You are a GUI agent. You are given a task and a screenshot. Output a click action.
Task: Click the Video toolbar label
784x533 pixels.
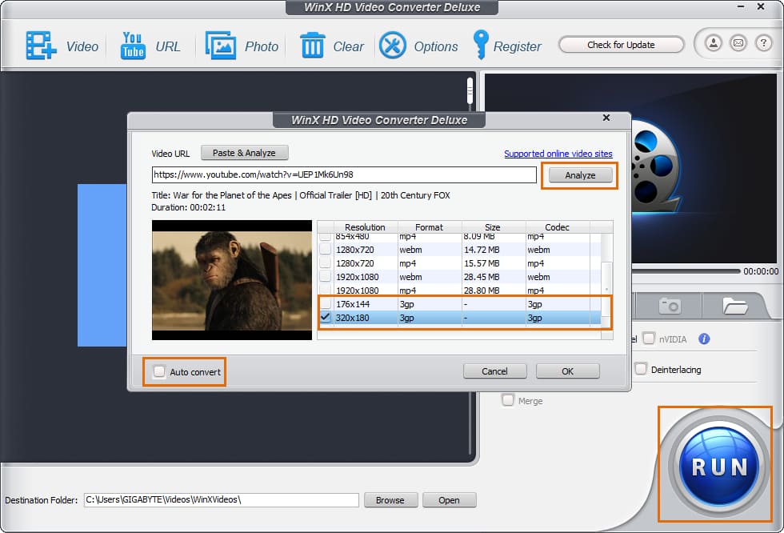coord(82,46)
